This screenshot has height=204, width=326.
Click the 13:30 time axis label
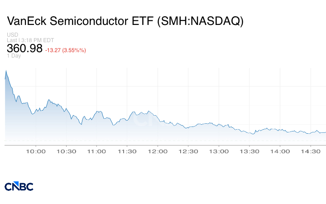(249, 151)
